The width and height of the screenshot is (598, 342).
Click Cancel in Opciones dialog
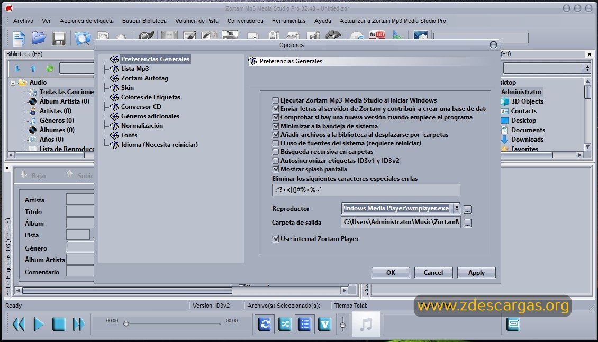coord(433,273)
